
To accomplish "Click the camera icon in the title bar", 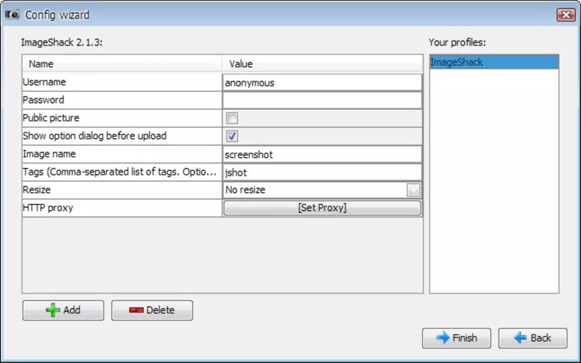I will coord(12,15).
